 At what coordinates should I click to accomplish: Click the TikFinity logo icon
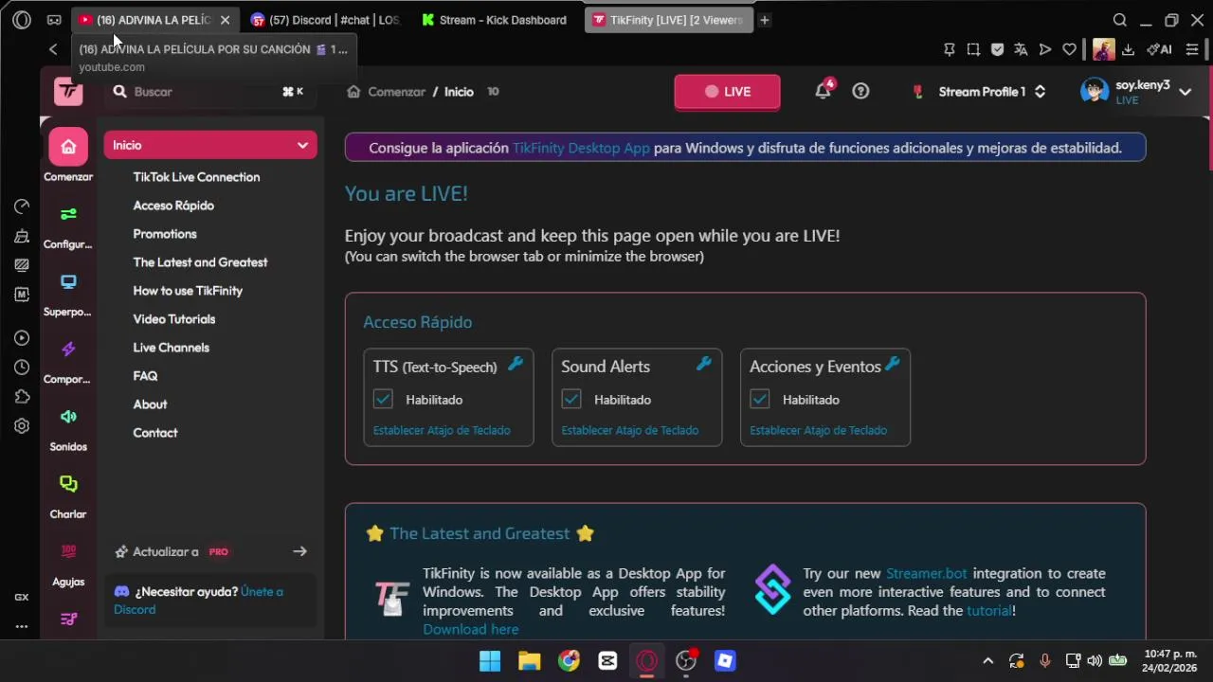68,92
